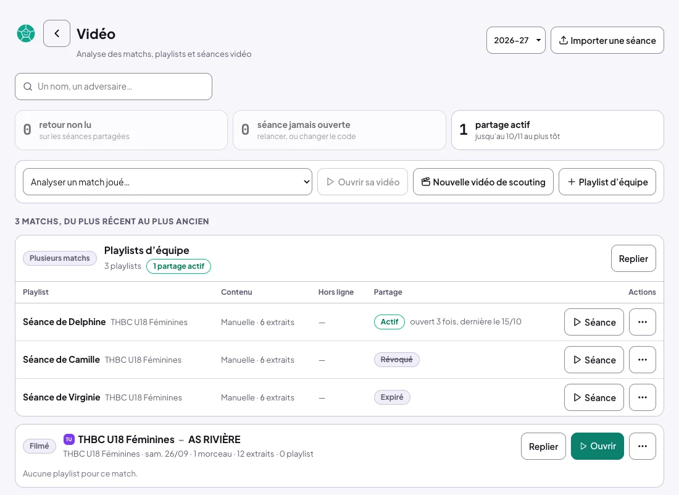Select the 'Séance de Camille' playlist name
679x495 pixels.
[x=62, y=360]
